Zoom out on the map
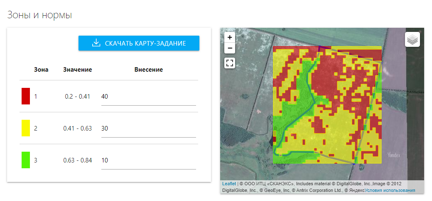The image size is (432, 201). (230, 48)
